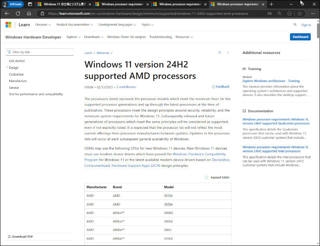
Task: Click the zoom out magnifier icon
Action: (279, 14)
